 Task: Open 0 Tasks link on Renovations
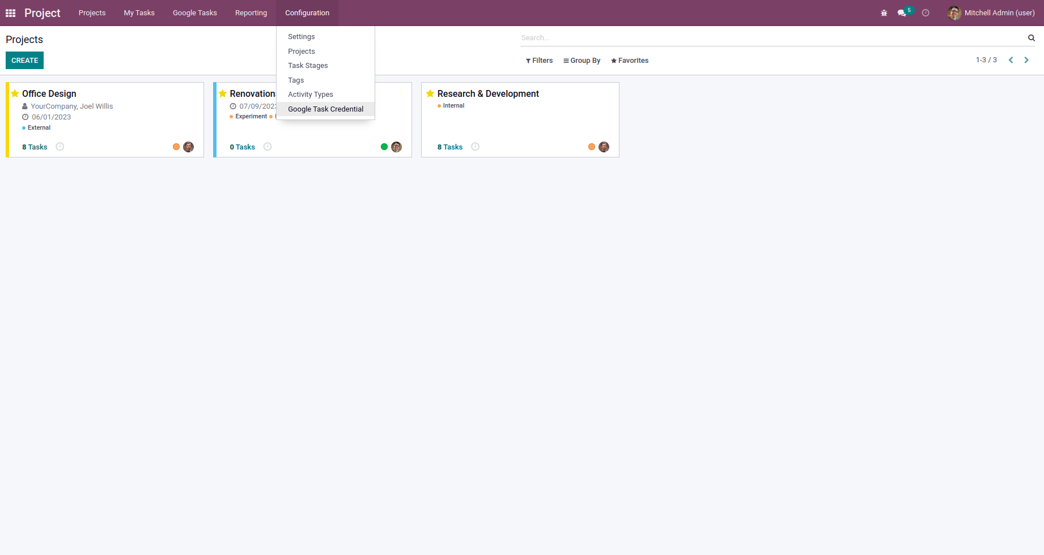[242, 147]
